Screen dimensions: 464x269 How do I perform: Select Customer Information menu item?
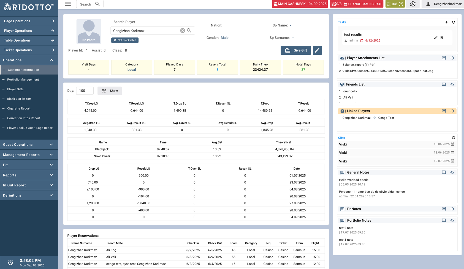coord(29,70)
